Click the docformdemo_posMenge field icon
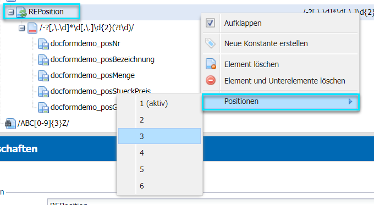The image size is (374, 205). tap(43, 76)
